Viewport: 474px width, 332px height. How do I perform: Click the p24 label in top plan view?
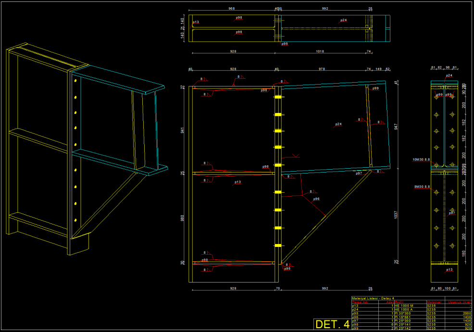pyautogui.click(x=343, y=20)
